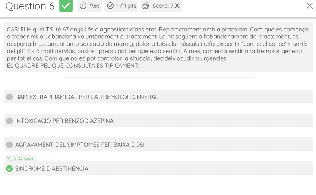Click the timer clock icon

83,6
